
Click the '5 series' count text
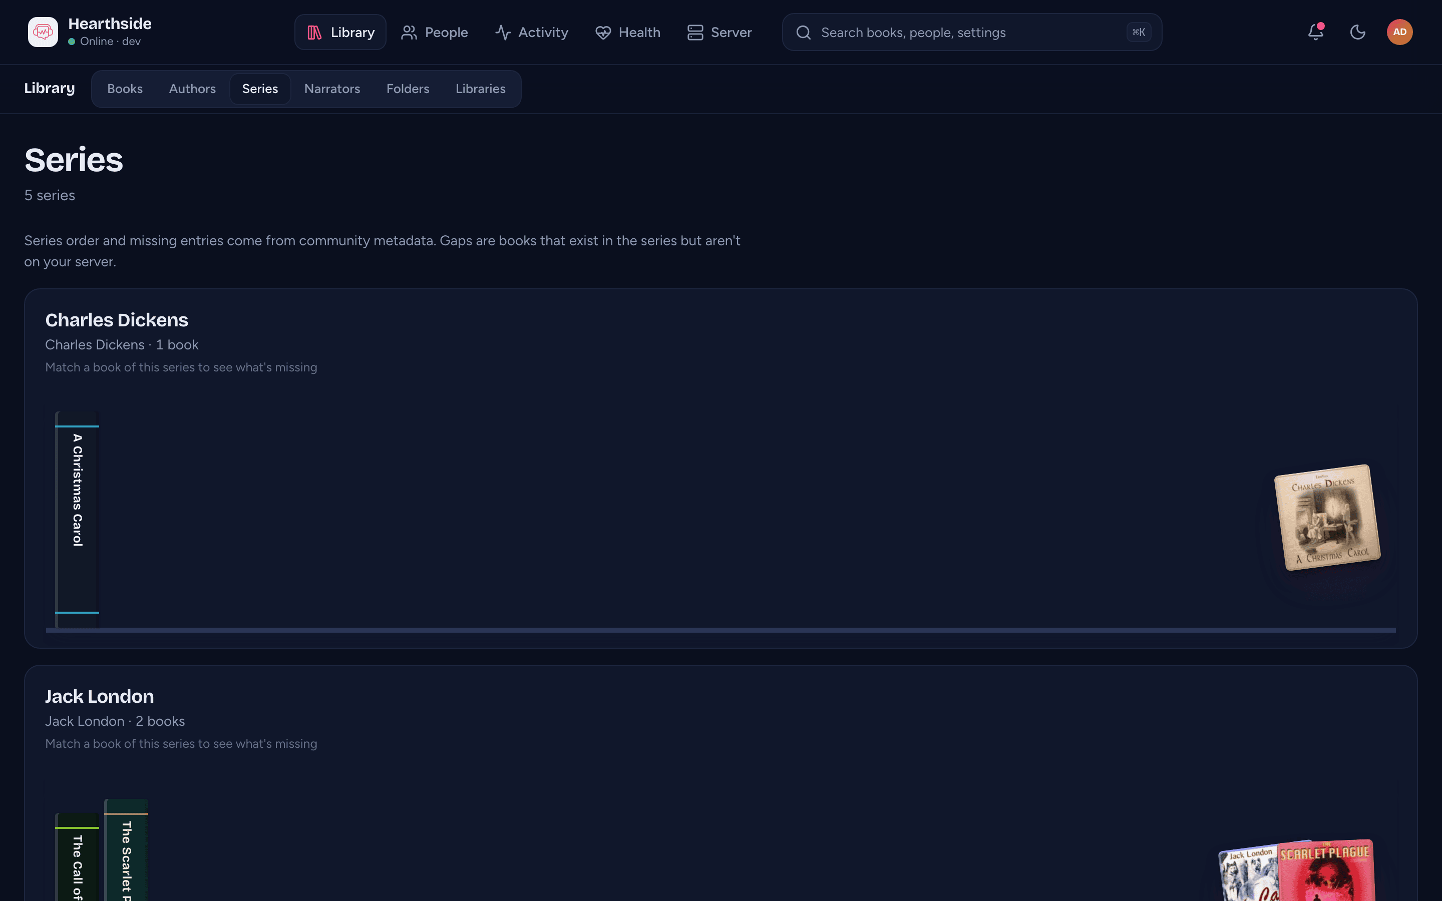(50, 195)
